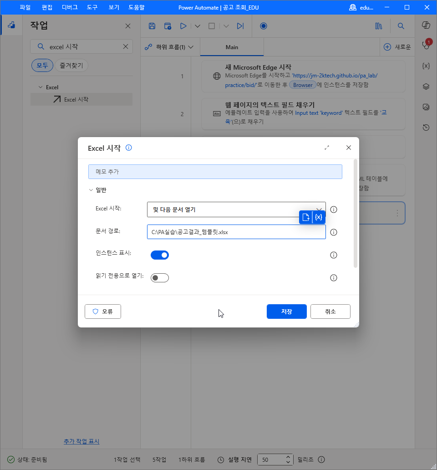
Task: Open the 편집 menu
Action: click(x=47, y=7)
